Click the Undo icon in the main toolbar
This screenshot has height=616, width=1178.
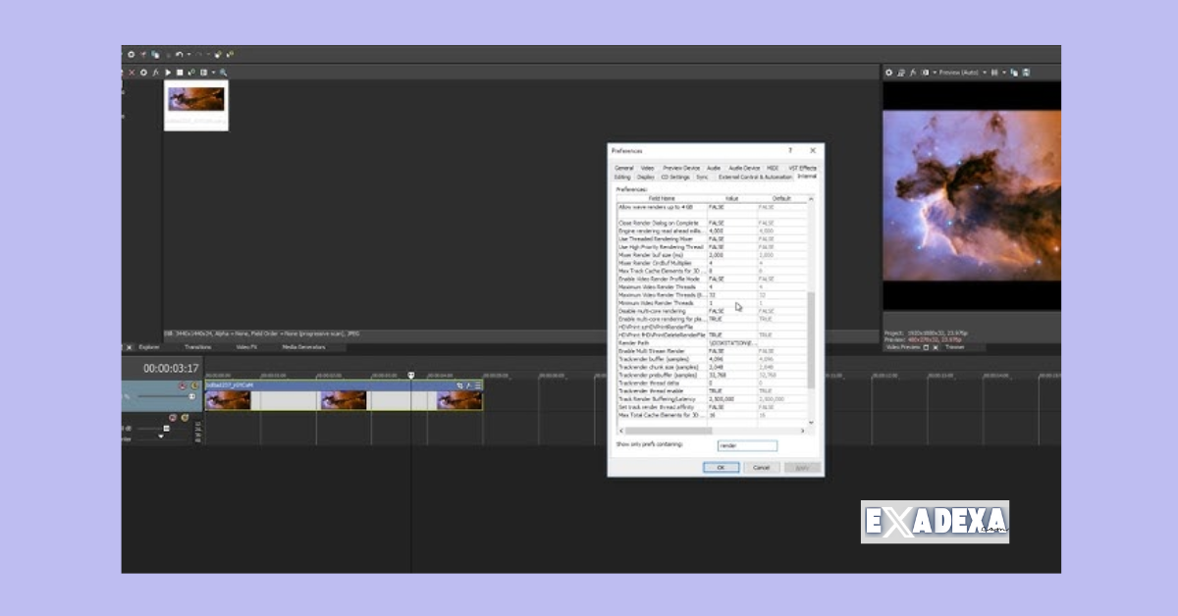pyautogui.click(x=181, y=55)
